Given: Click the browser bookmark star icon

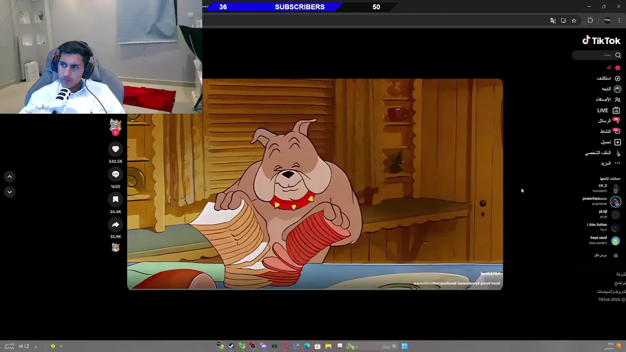Looking at the screenshot, I should [574, 21].
